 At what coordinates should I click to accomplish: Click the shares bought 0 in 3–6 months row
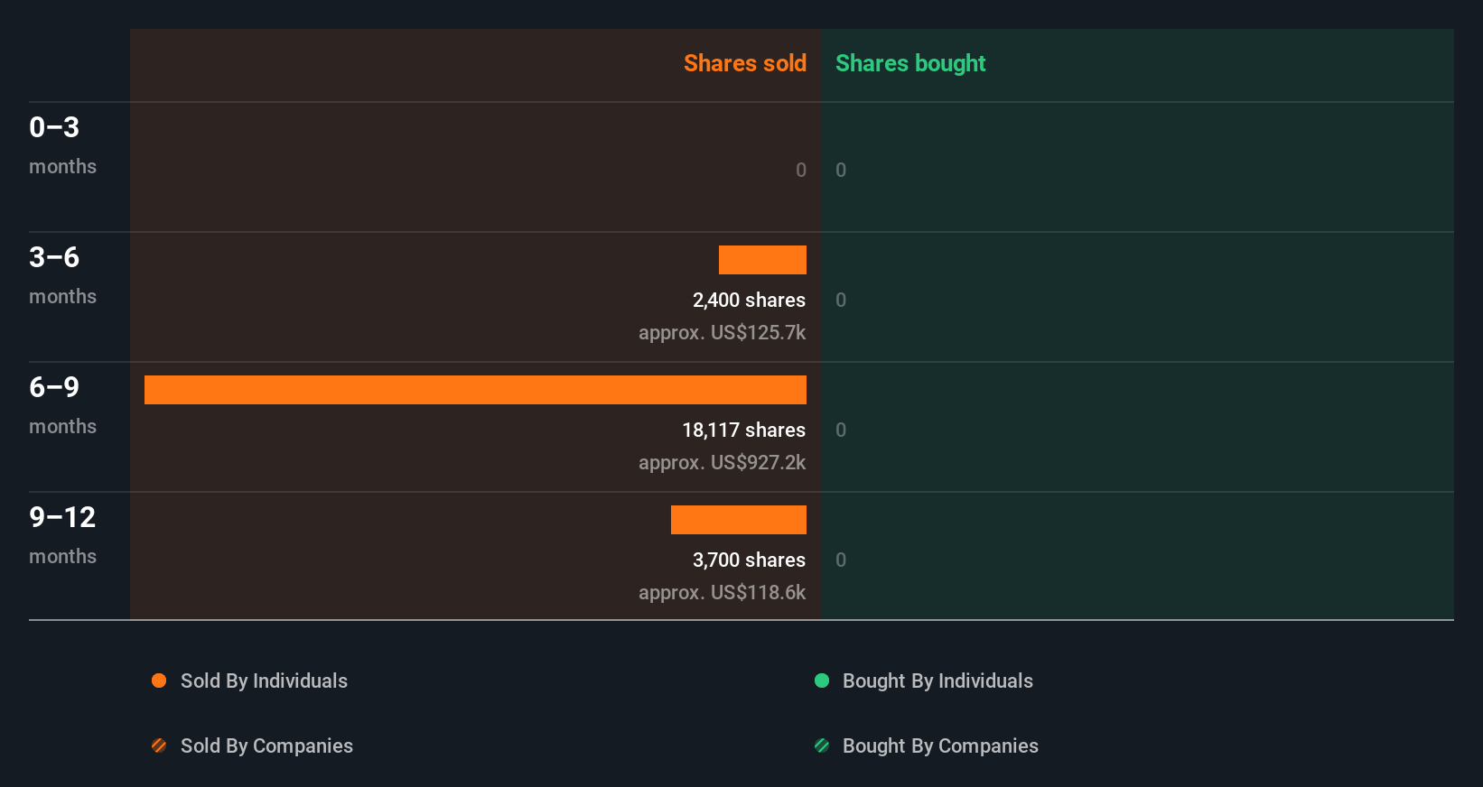point(841,301)
